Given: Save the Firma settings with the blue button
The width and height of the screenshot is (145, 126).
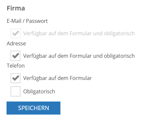Looking at the screenshot, I should pyautogui.click(x=33, y=108).
